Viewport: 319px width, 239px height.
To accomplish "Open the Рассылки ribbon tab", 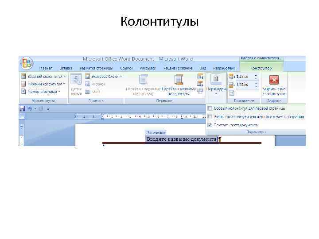I will tap(148, 68).
